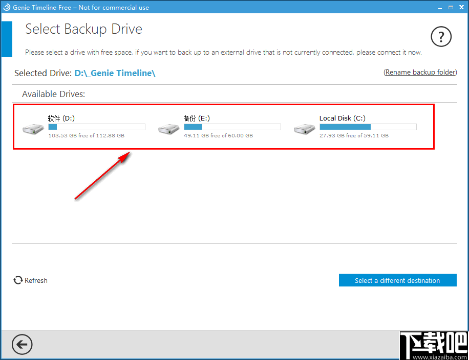The image size is (469, 360).
Task: Click Select a different destination button
Action: click(x=397, y=280)
